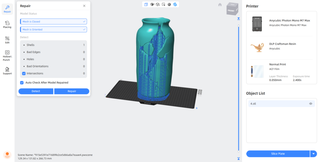Click the model dimensions text
This screenshot has height=162, width=320.
(x=35, y=158)
